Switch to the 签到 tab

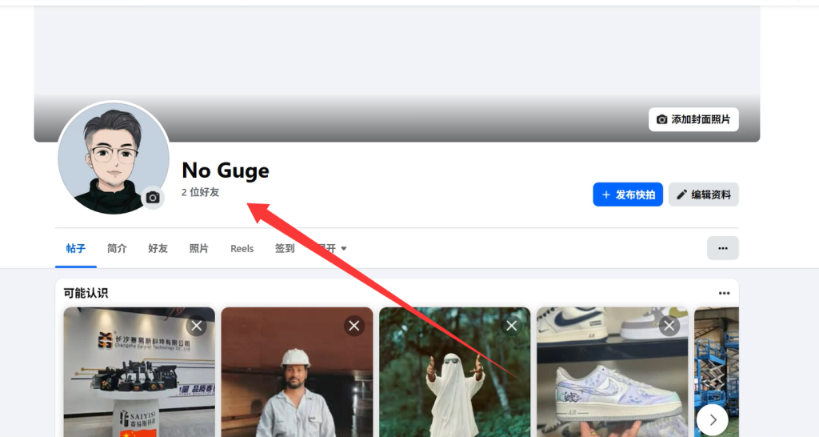point(285,249)
